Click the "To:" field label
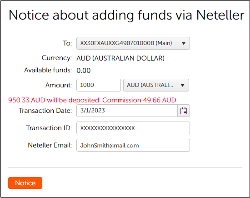Image resolution: width=250 pixels, height=198 pixels. (x=67, y=43)
